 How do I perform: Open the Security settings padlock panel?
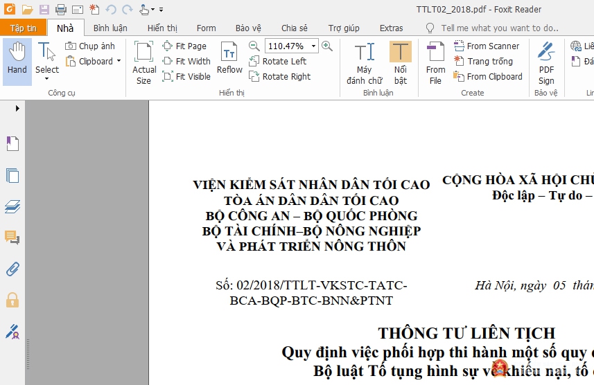(12, 301)
